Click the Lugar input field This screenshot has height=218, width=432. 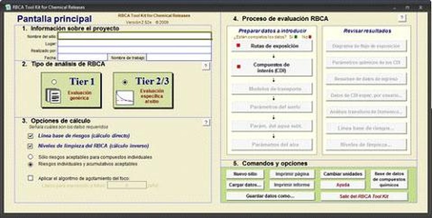tap(134, 44)
